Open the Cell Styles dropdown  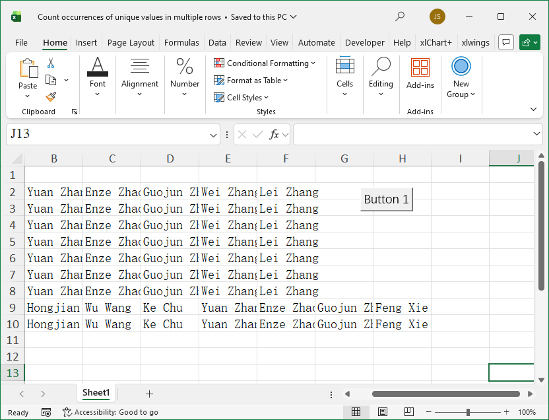click(x=242, y=98)
